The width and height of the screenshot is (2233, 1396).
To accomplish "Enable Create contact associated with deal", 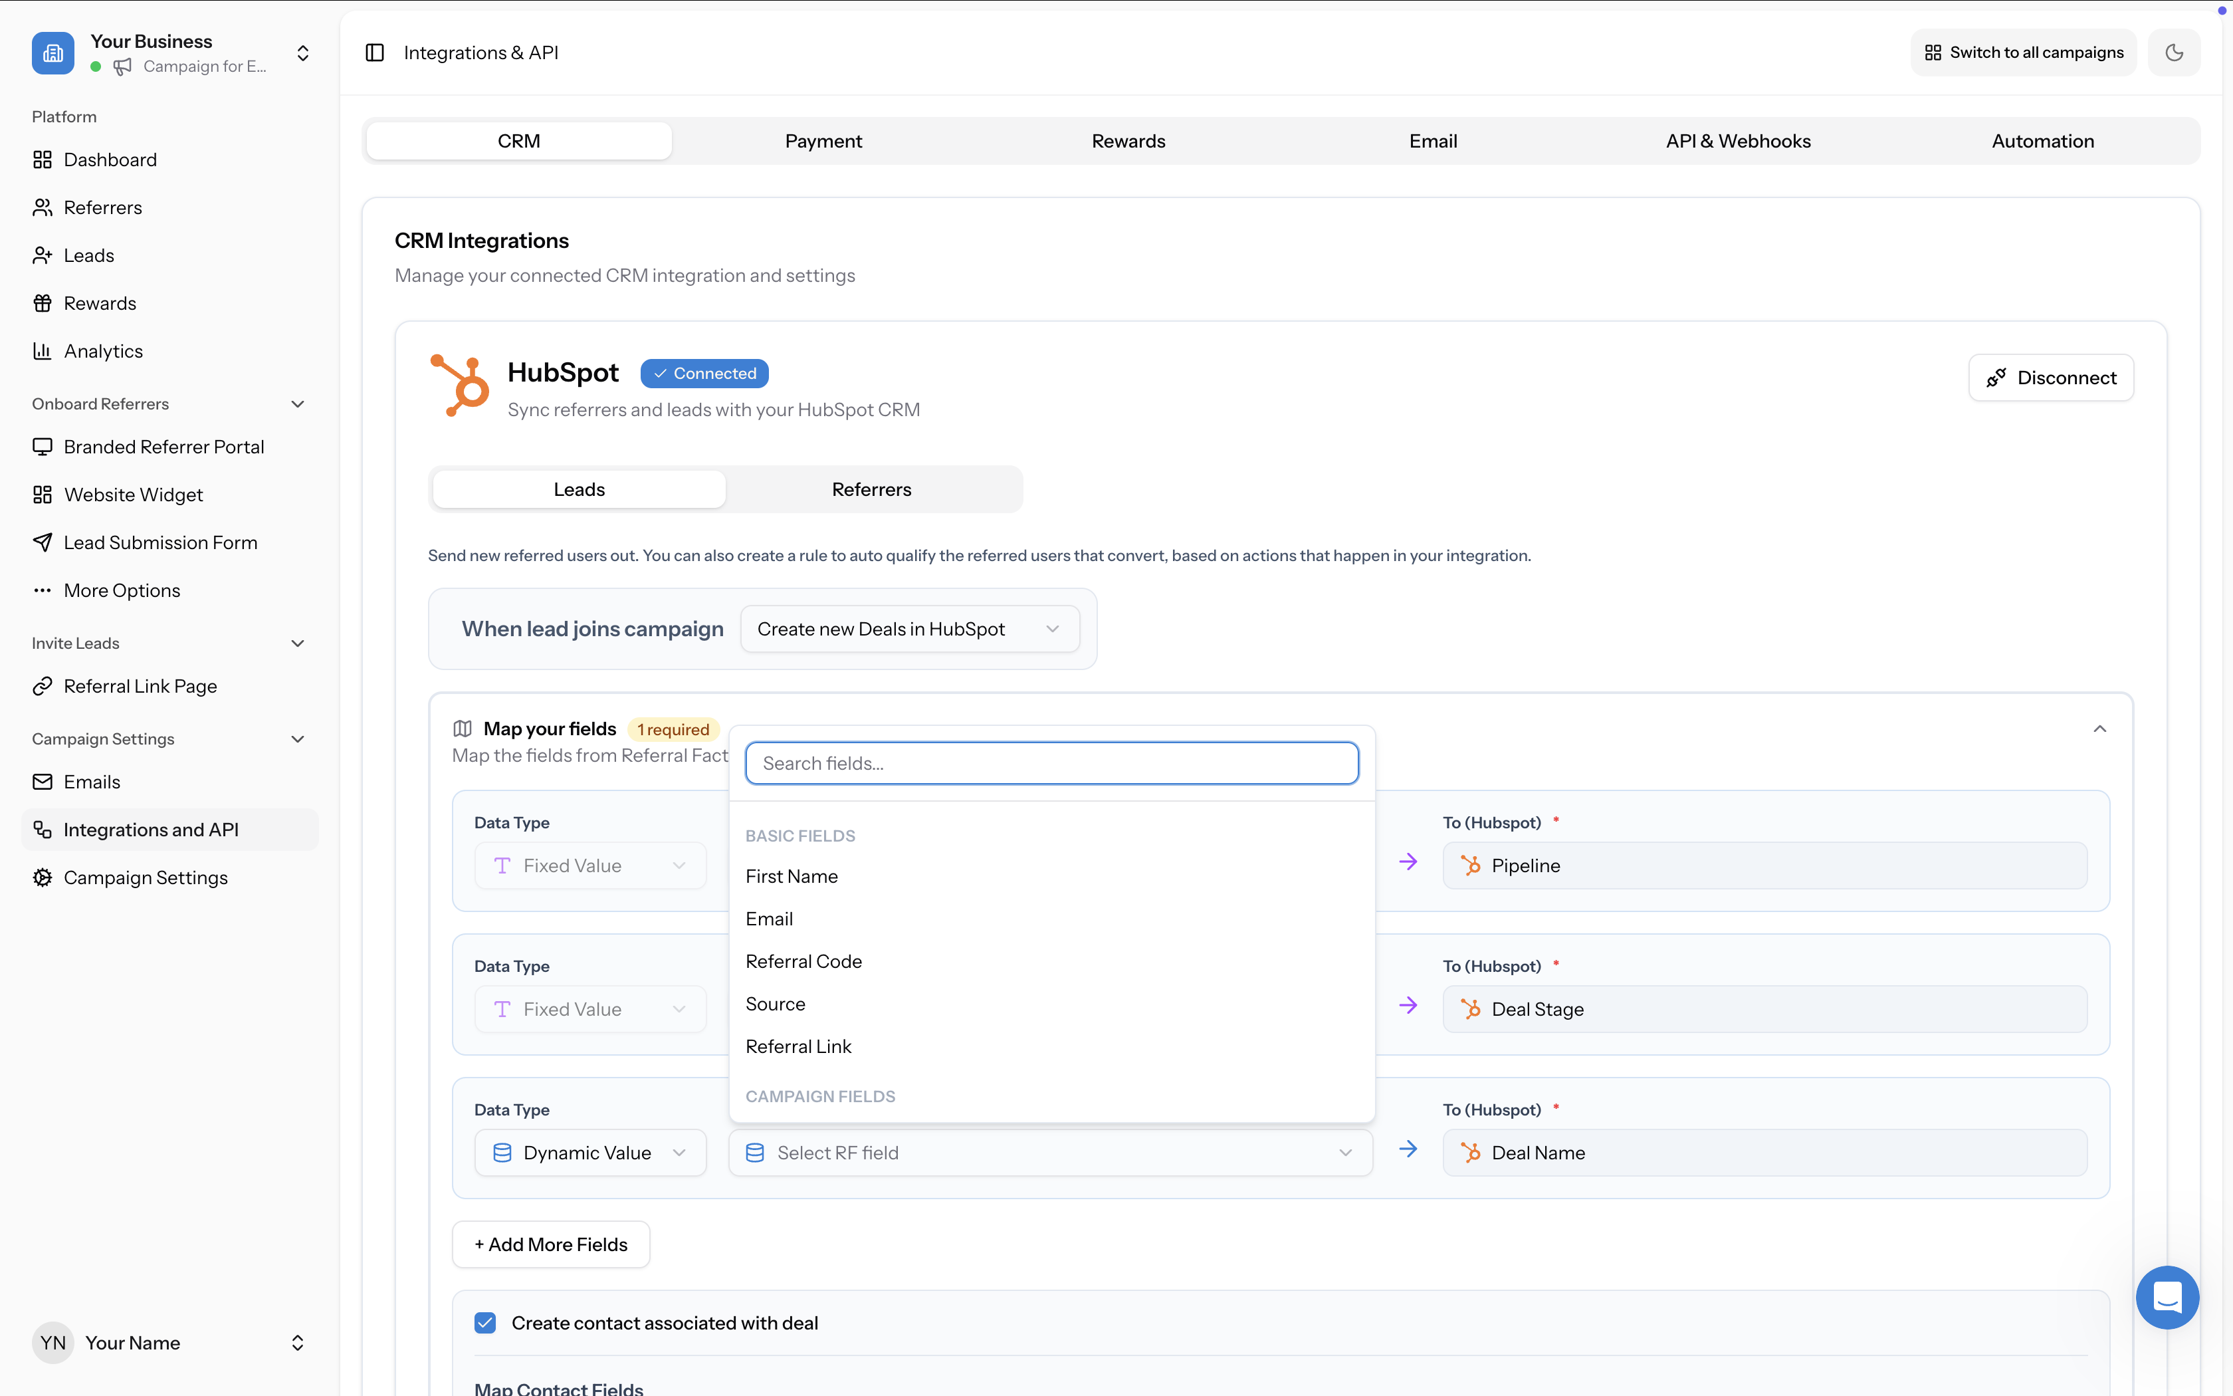I will tap(484, 1322).
